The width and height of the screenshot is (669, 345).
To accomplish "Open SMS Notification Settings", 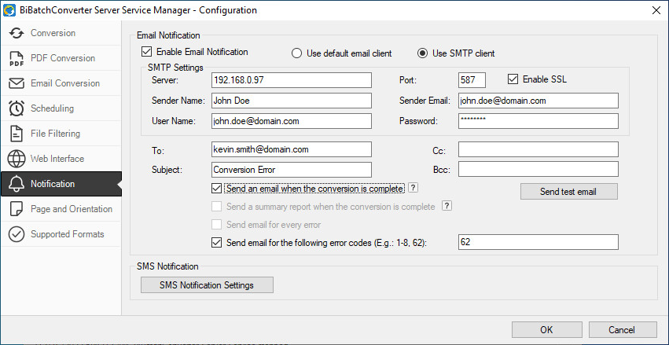I will pyautogui.click(x=207, y=284).
